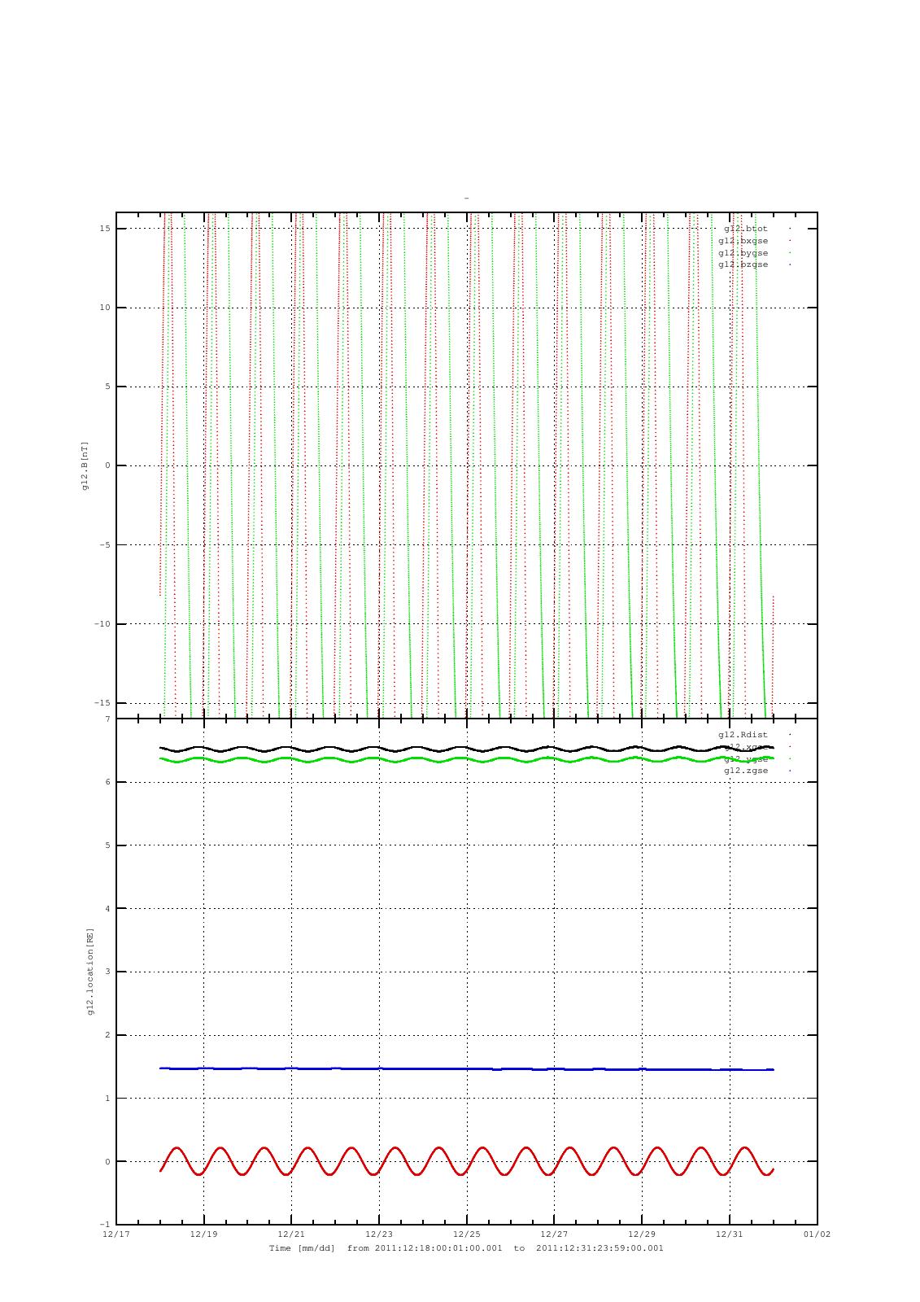This screenshot has height=1302, width=920.
Task: Click the 12/27 date tick label
Action: coord(554,1234)
